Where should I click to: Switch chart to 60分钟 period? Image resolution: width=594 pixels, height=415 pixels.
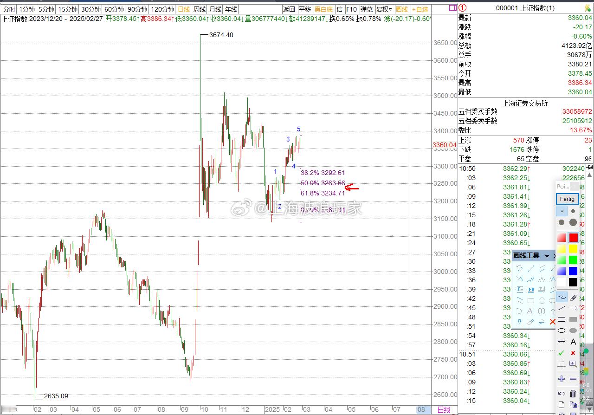tap(114, 9)
